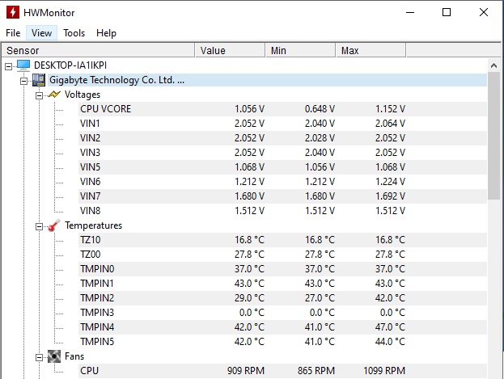Click CPU VCORE value 1.056 V

click(249, 109)
